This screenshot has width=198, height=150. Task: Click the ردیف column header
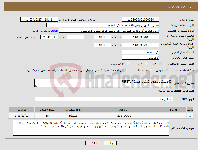(x=190, y=110)
